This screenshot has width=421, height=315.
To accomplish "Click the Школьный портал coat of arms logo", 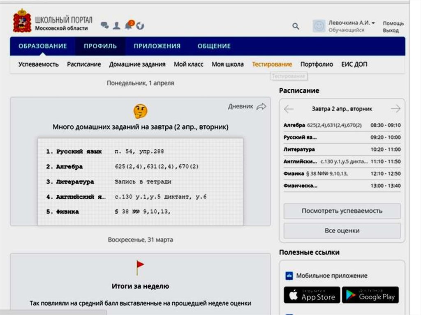I will coord(22,22).
